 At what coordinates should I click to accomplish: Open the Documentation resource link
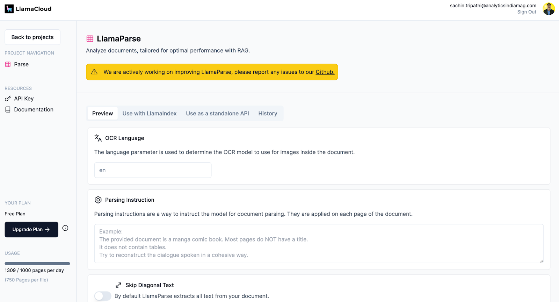[34, 109]
